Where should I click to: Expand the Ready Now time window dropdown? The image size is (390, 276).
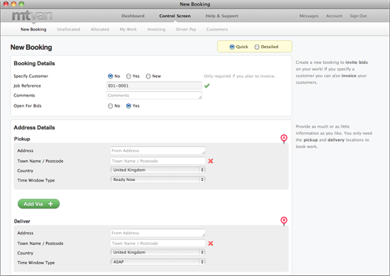[158, 180]
